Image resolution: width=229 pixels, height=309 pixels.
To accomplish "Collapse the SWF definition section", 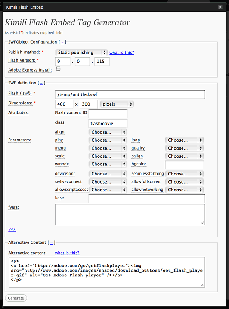I will 41,83.
